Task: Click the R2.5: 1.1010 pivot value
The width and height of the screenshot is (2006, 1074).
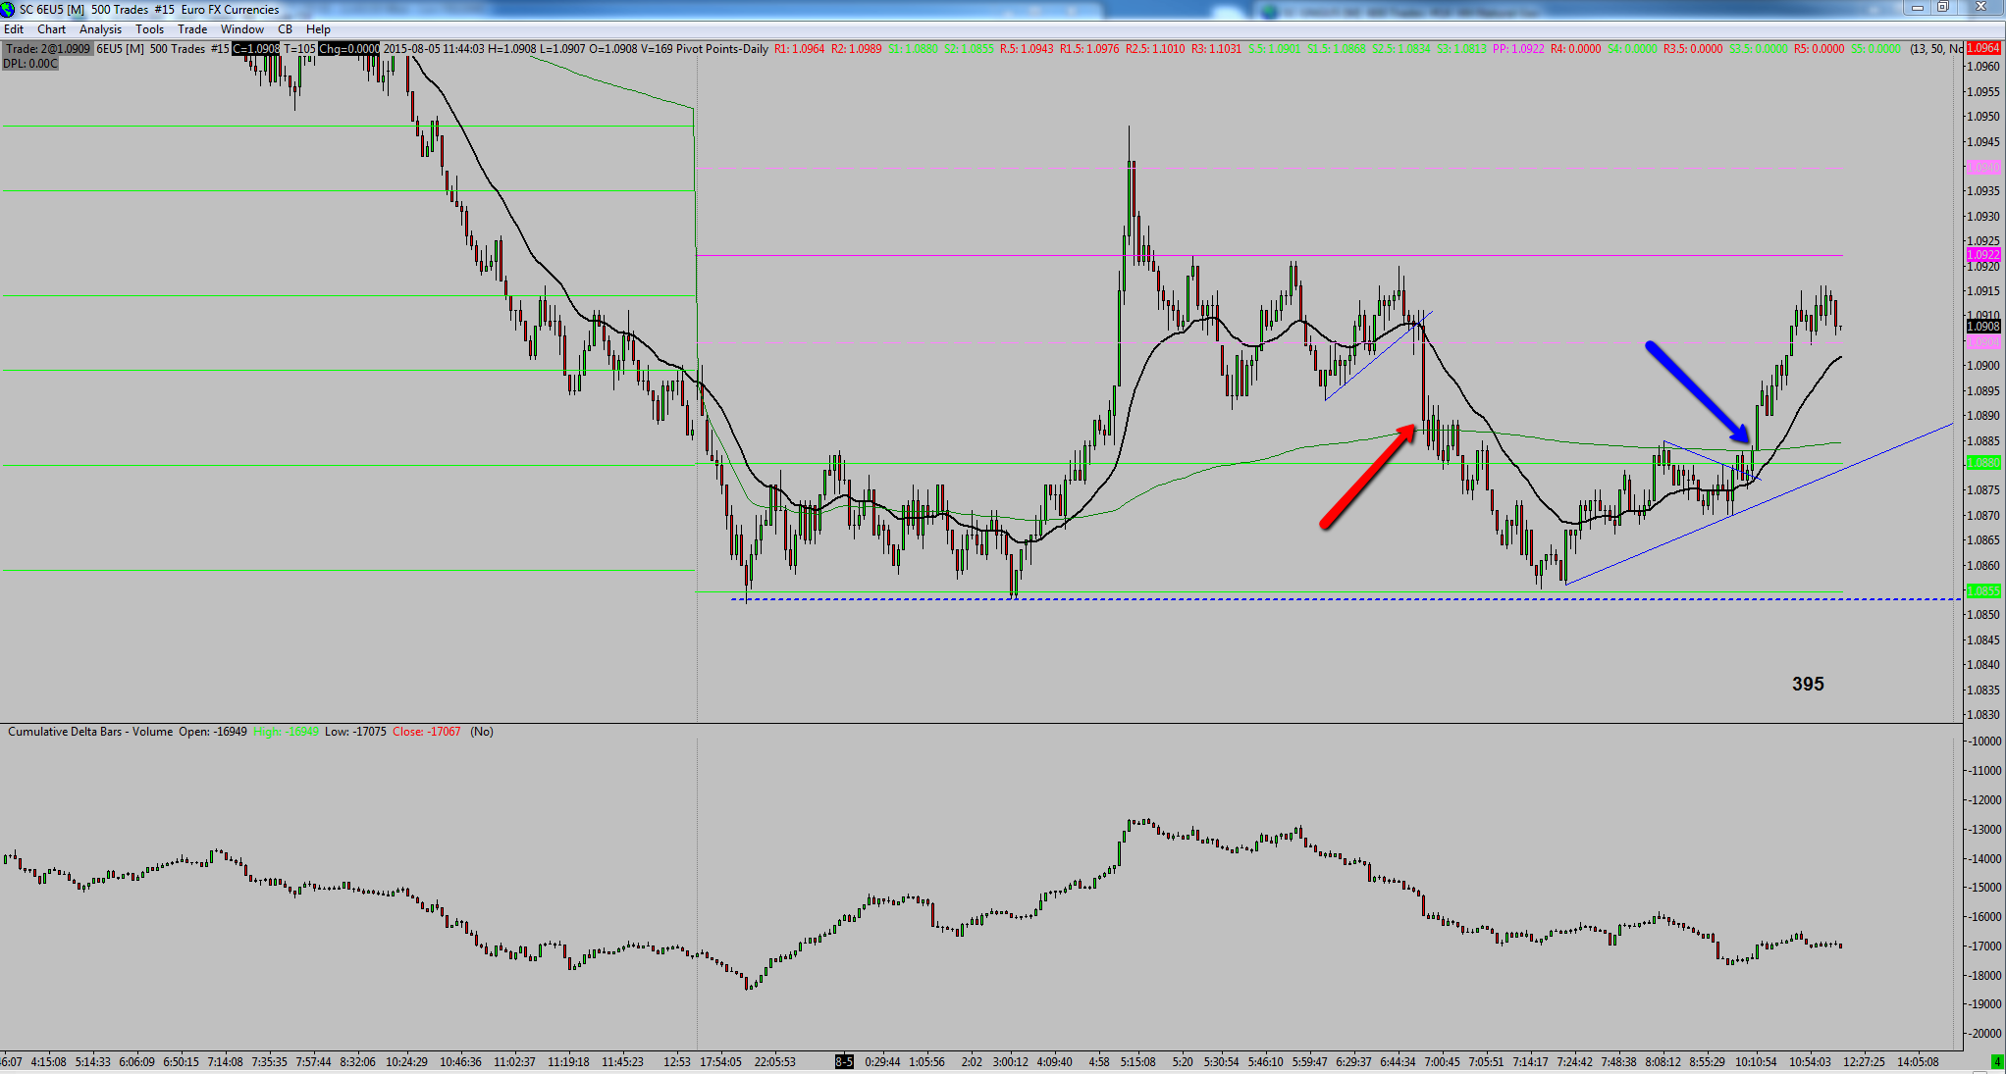Action: pos(1155,48)
